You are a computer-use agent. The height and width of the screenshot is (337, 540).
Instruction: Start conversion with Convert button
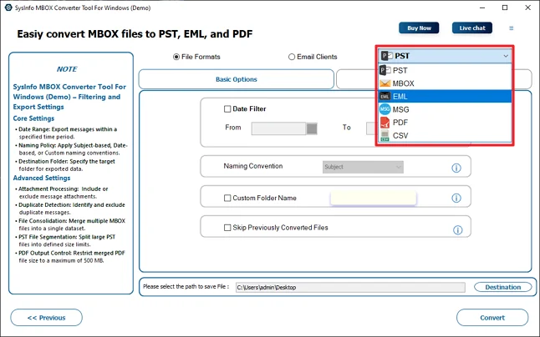coord(492,318)
